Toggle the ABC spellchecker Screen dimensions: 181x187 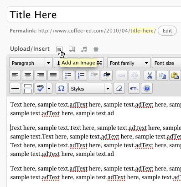click(41, 88)
